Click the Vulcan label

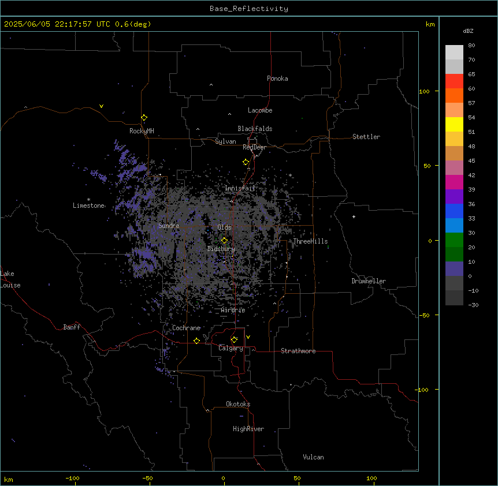click(x=313, y=457)
